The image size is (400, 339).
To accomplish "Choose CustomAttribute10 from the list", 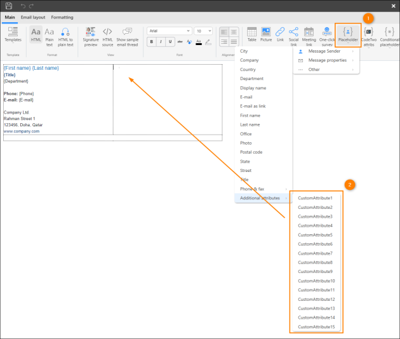I will click(x=316, y=281).
